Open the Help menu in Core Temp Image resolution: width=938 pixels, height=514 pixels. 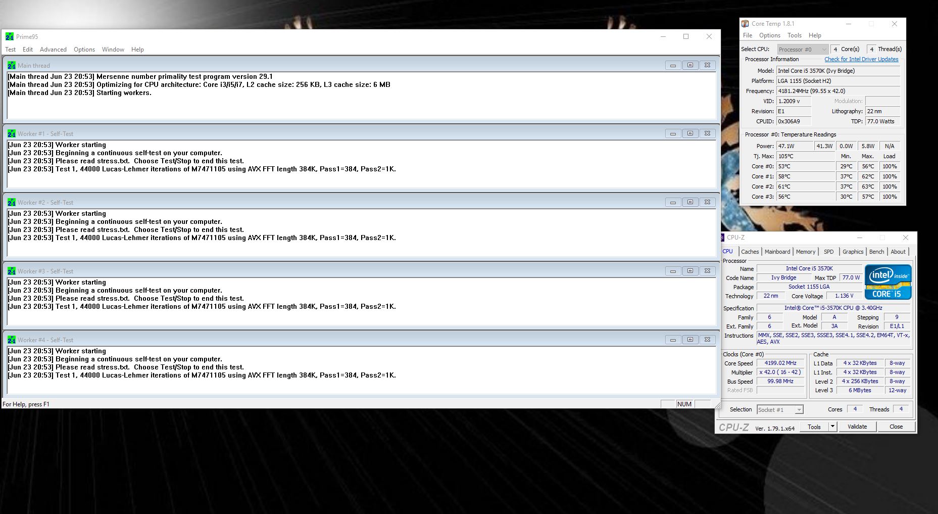pos(815,35)
